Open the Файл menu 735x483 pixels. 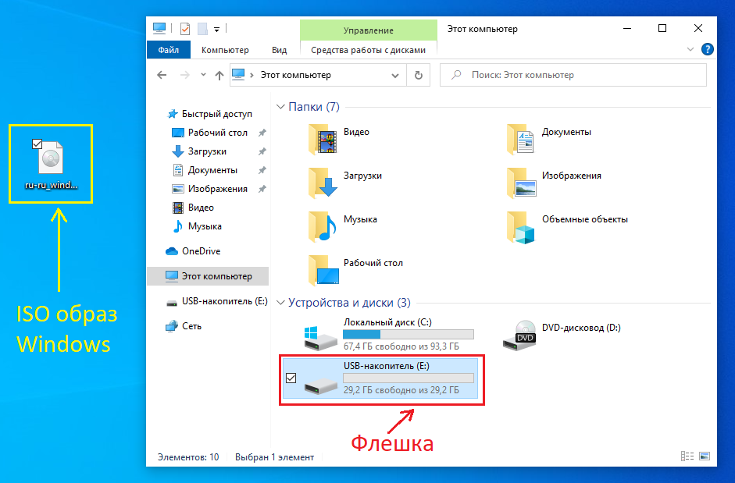click(169, 49)
